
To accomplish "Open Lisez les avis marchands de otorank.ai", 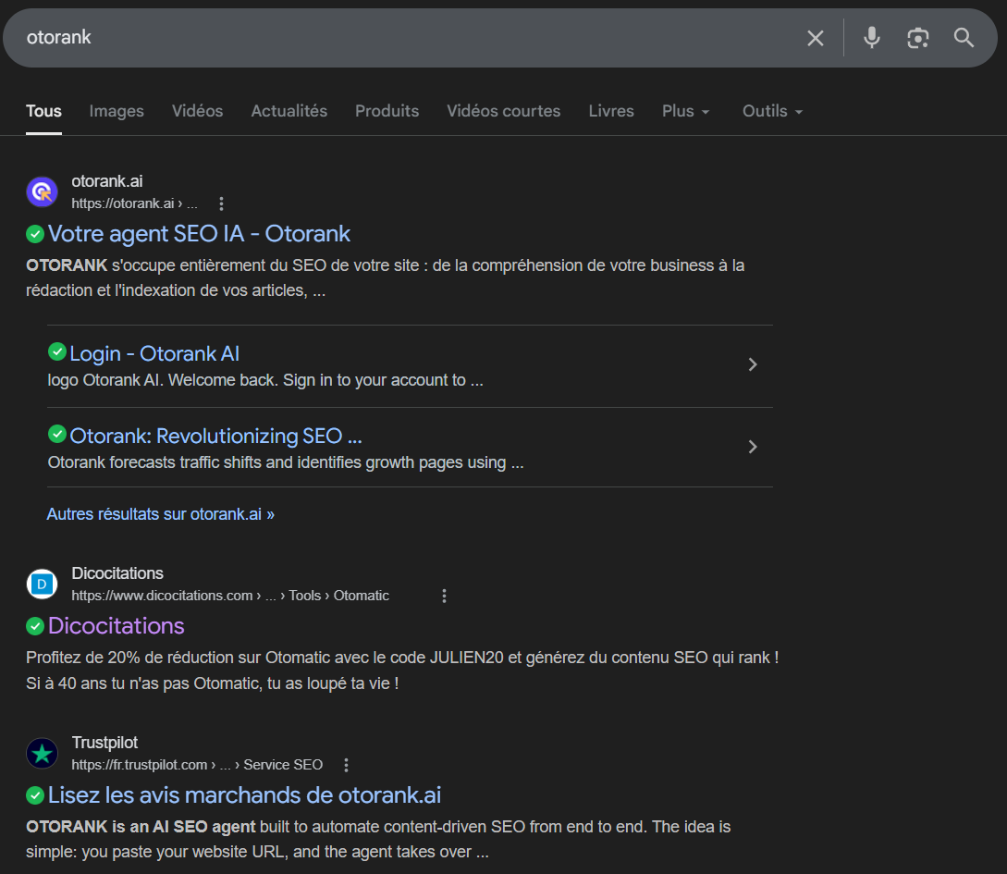I will point(245,795).
